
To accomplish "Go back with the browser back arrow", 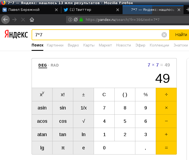I will click(5, 20).
